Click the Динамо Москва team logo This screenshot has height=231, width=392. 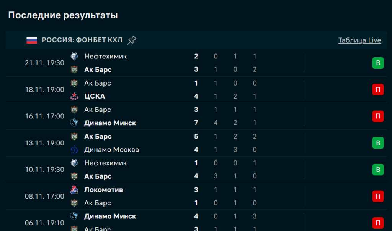74,150
